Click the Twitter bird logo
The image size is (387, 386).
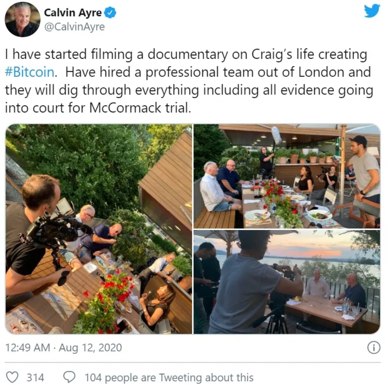(372, 10)
